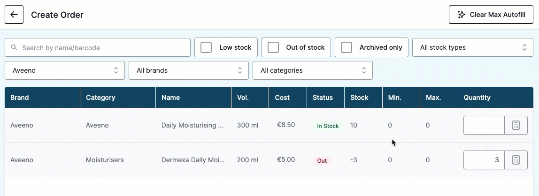Click the 300 ml volume cell
Viewport: 539px width, 196px height.
(x=247, y=125)
